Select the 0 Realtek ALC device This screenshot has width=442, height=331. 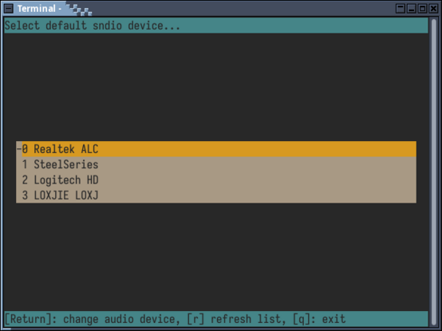[216, 149]
